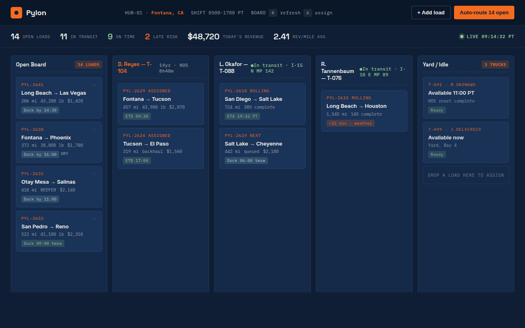Click the R refresh shortcut key

pos(273,13)
